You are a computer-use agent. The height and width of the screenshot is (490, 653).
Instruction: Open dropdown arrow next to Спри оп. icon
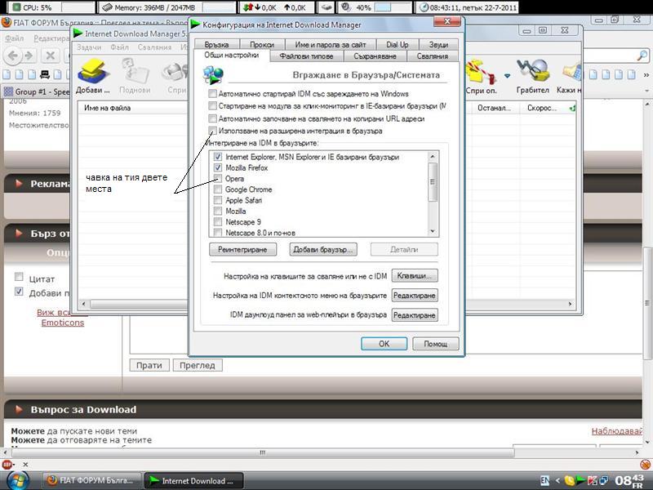507,76
